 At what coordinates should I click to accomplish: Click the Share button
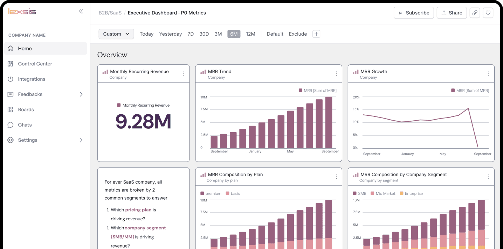[452, 13]
